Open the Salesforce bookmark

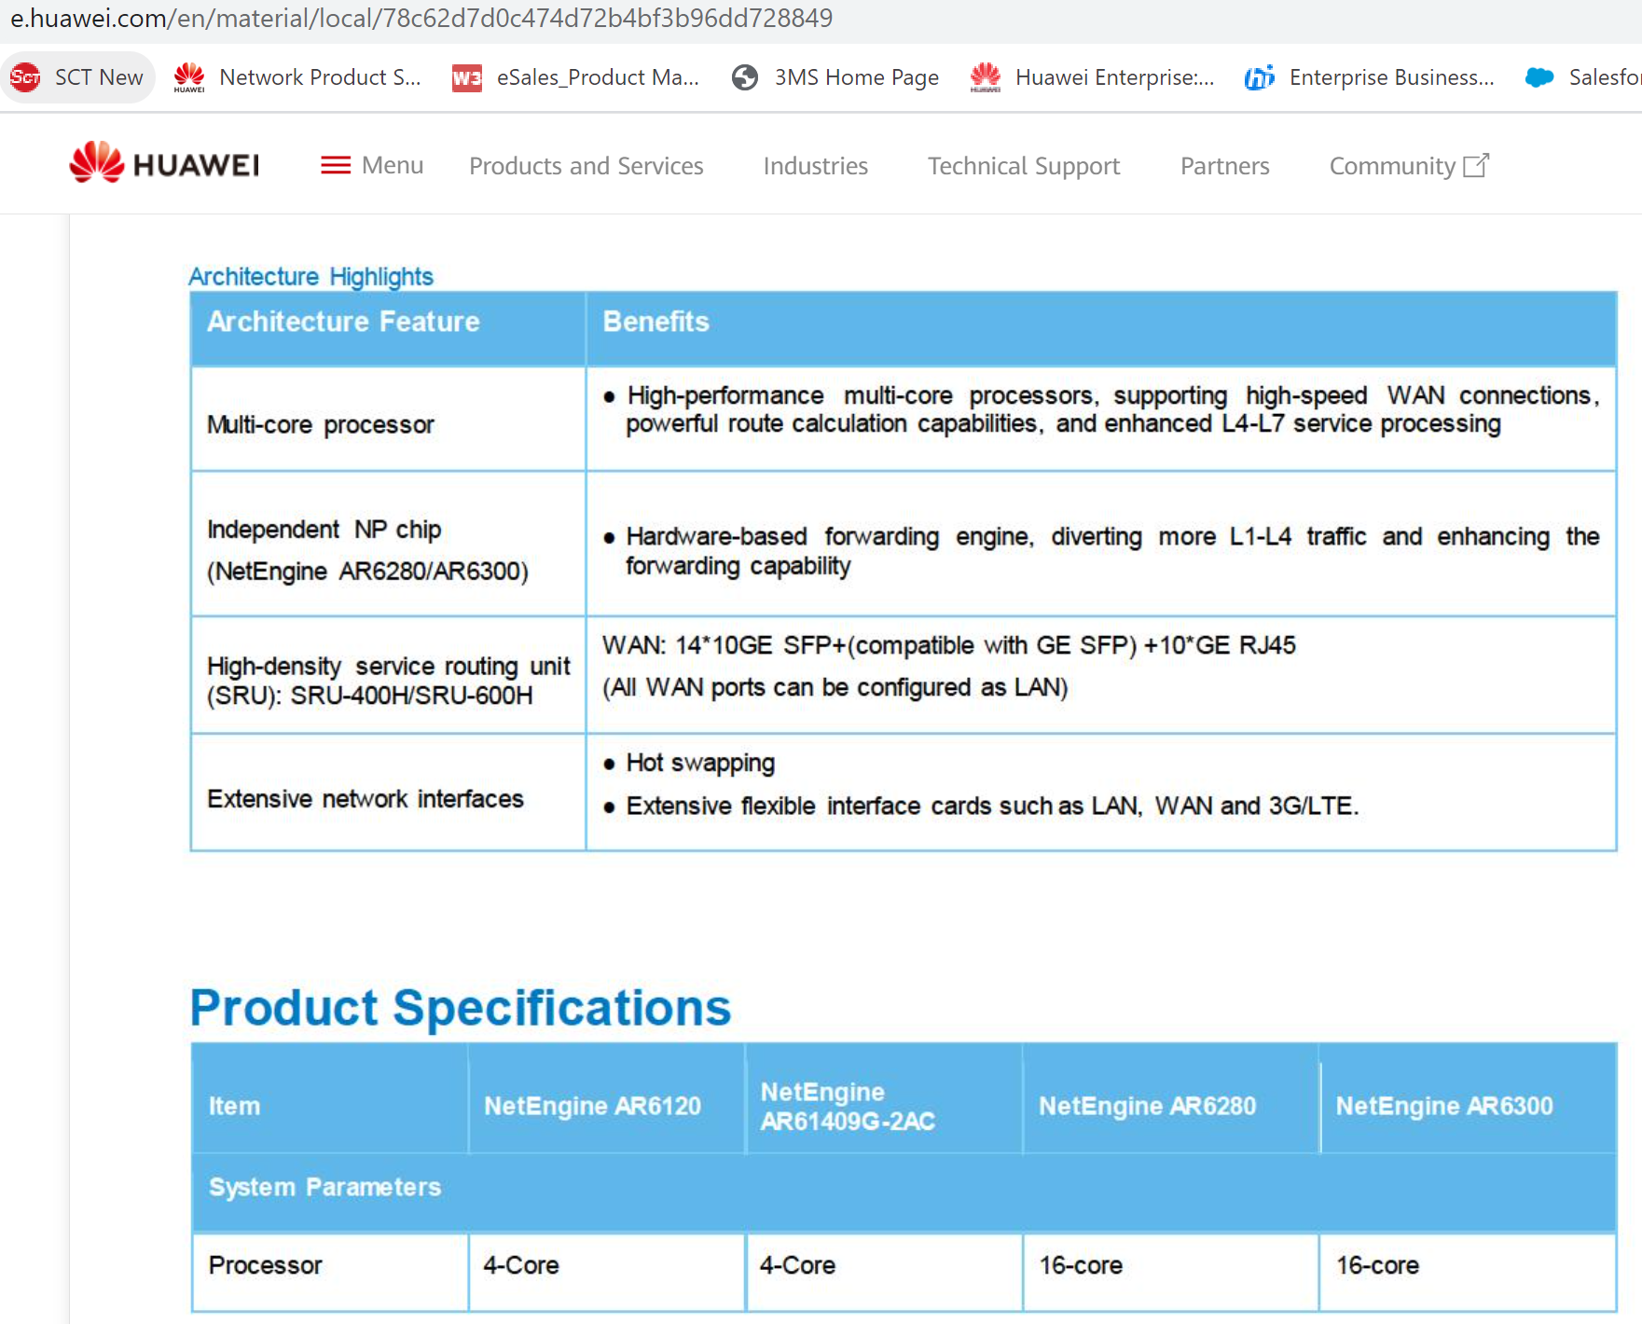point(1582,77)
